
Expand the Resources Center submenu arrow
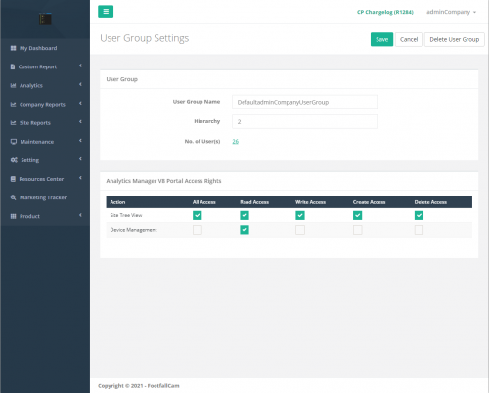[x=80, y=178]
